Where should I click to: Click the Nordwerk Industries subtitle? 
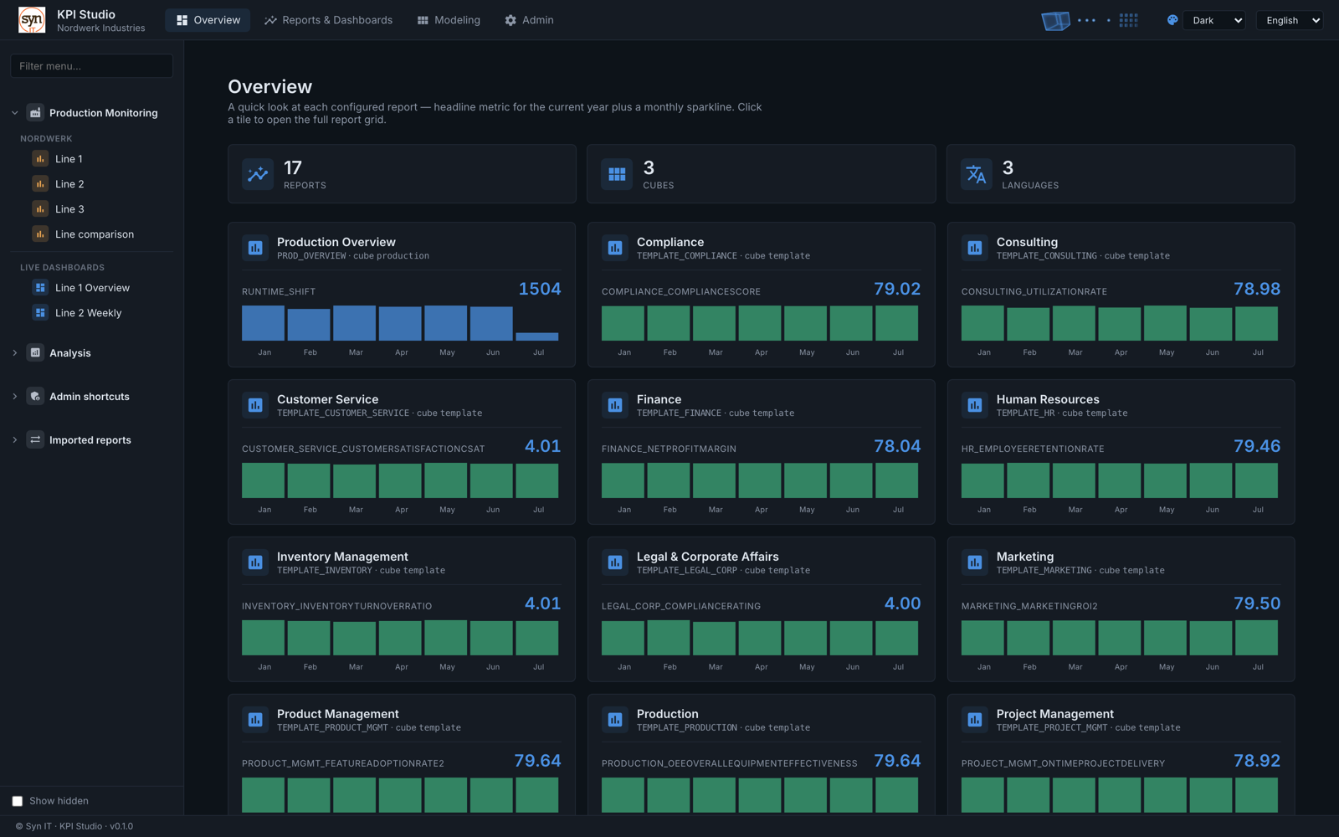coord(101,28)
